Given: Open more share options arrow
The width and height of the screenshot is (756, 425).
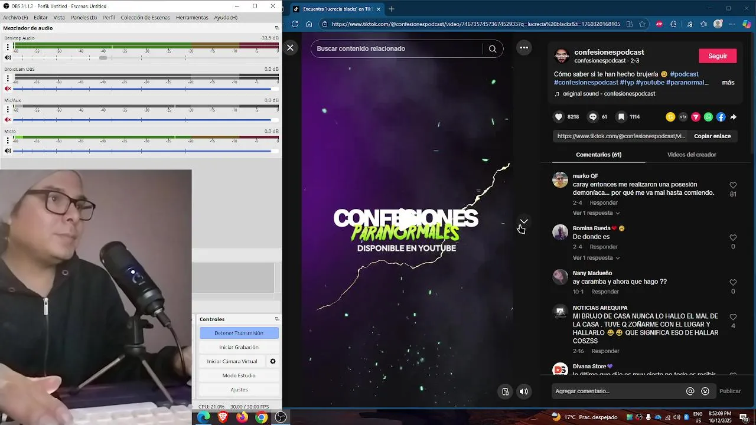Looking at the screenshot, I should (733, 117).
